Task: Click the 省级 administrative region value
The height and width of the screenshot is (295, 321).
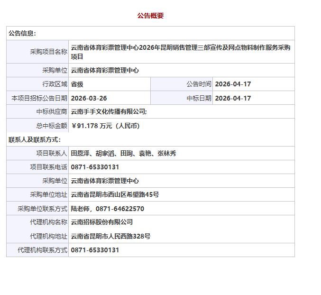Action: (77, 84)
